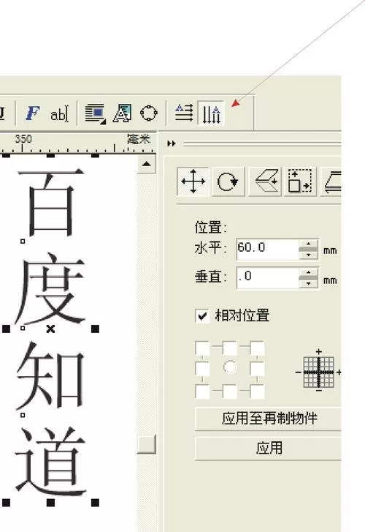Click the 知 character on canvas
The image size is (365, 532).
[x=50, y=375]
